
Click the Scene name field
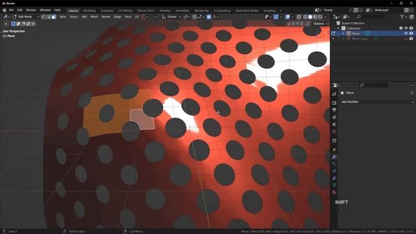pos(335,10)
